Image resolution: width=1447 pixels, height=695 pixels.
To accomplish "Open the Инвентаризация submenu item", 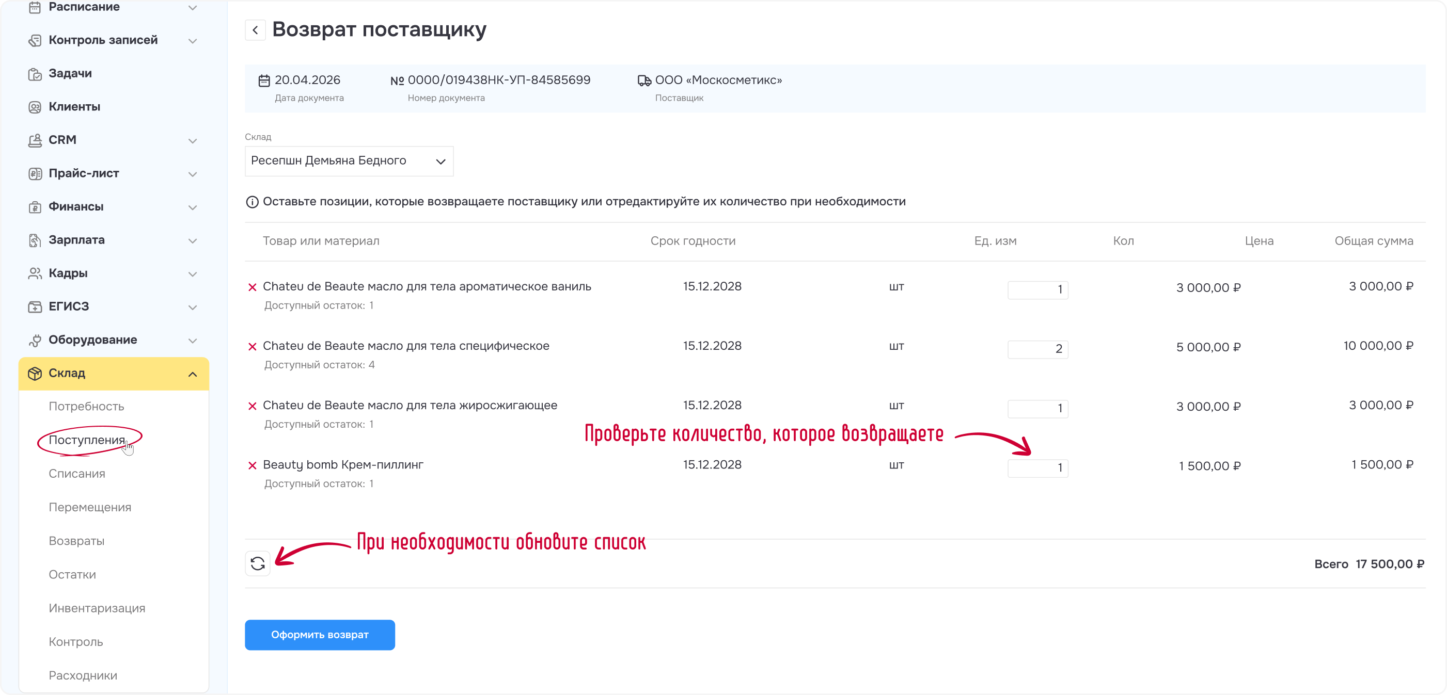I will click(x=97, y=608).
